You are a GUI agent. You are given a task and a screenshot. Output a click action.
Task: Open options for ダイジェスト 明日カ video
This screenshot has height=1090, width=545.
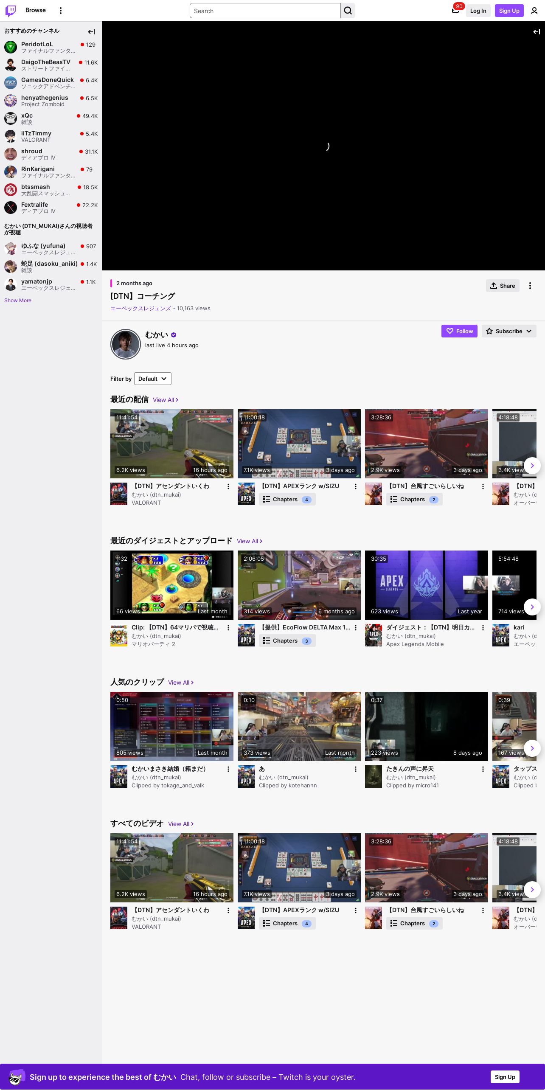(x=483, y=628)
